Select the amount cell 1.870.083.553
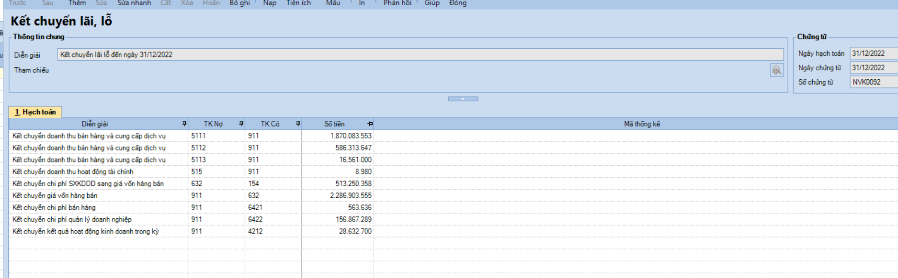This screenshot has width=898, height=278. 338,136
